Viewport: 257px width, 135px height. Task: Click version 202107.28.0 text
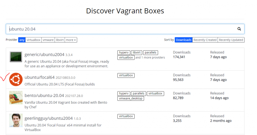click(x=74, y=96)
